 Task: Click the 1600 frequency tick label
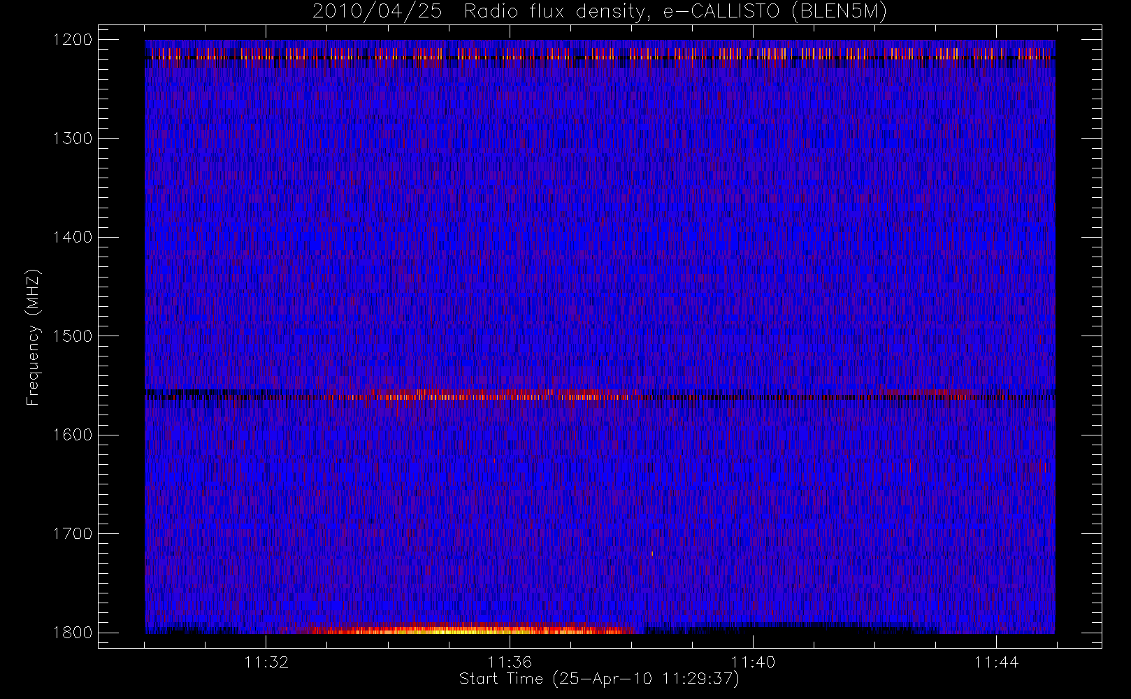(x=73, y=435)
